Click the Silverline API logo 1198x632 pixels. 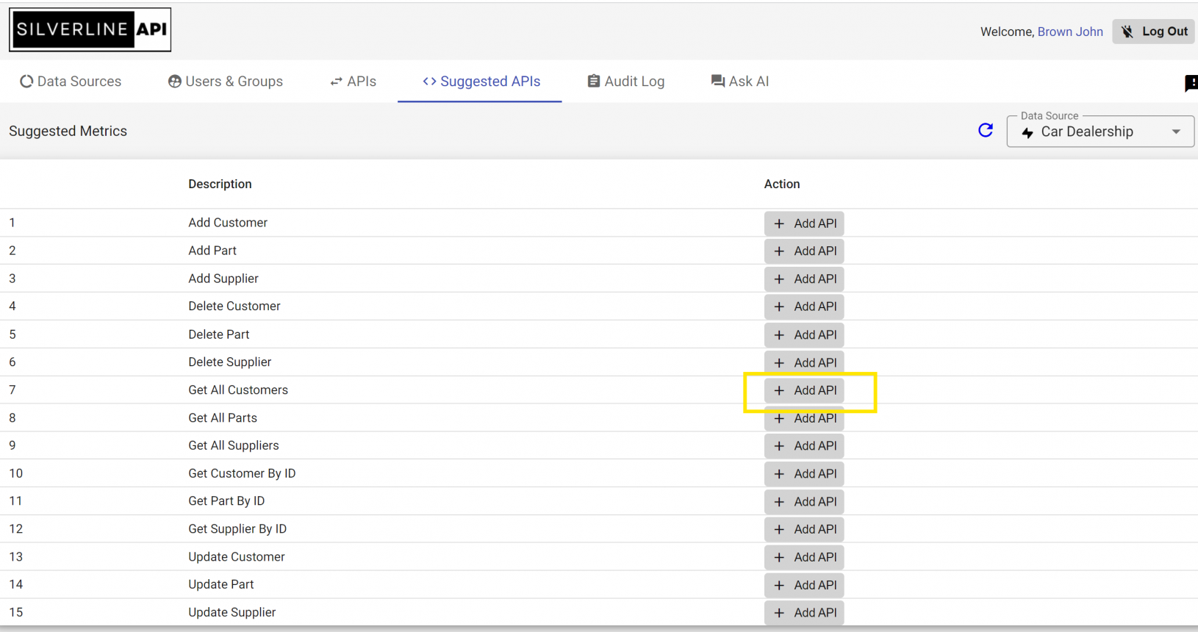pyautogui.click(x=90, y=30)
